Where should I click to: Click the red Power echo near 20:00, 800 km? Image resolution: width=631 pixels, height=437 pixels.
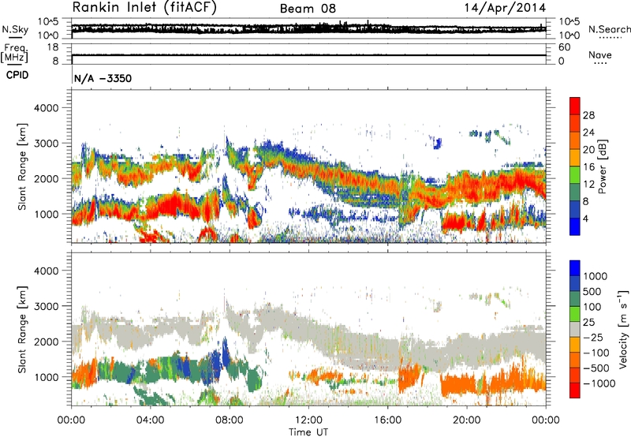click(x=457, y=222)
